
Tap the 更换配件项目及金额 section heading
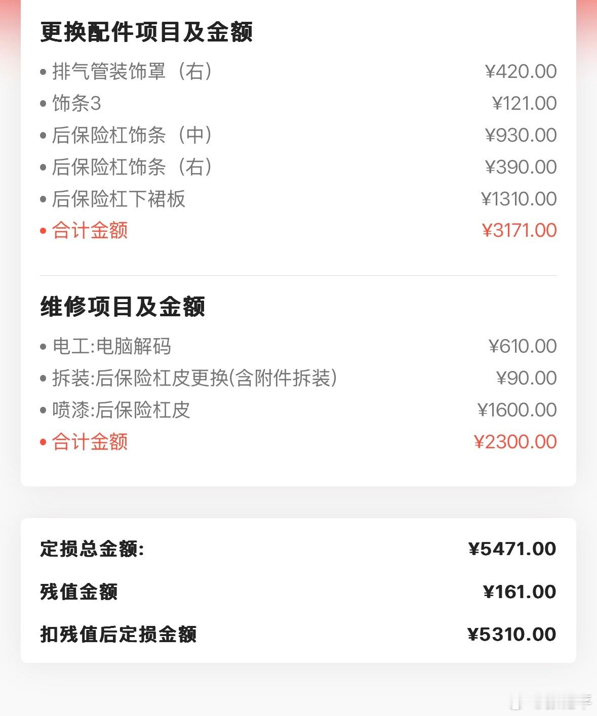(146, 32)
